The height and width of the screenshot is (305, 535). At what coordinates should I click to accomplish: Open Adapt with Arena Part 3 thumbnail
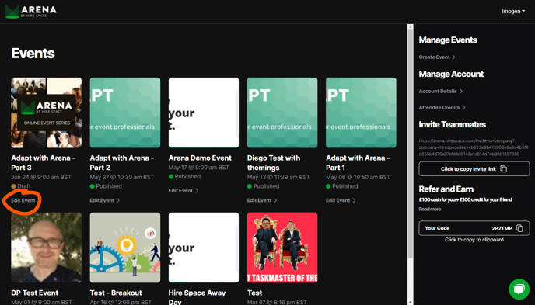tap(47, 113)
